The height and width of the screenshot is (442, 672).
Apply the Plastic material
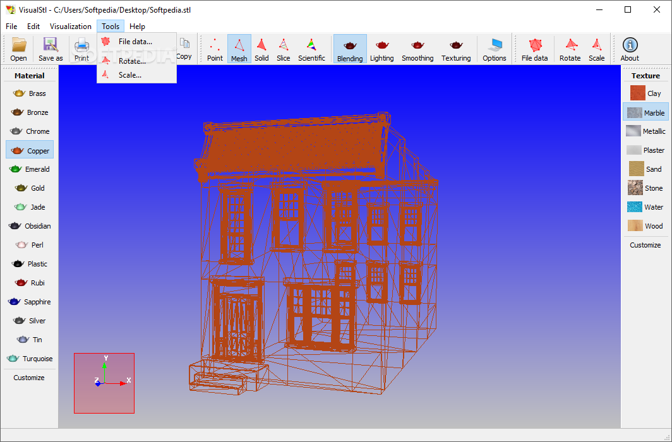pyautogui.click(x=29, y=264)
